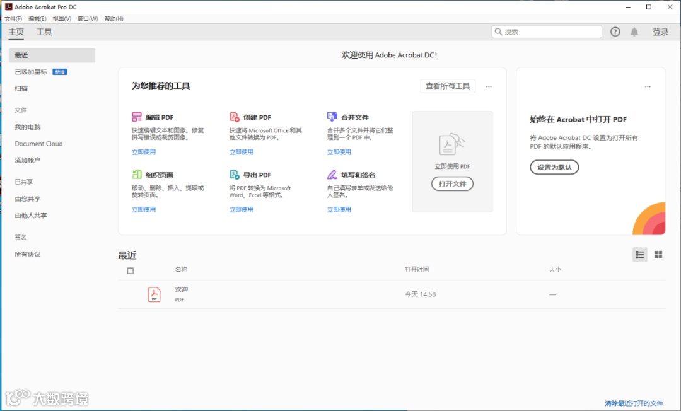The width and height of the screenshot is (681, 411).
Task: Click 立即使用 link under 导出 PDF
Action: pos(242,209)
